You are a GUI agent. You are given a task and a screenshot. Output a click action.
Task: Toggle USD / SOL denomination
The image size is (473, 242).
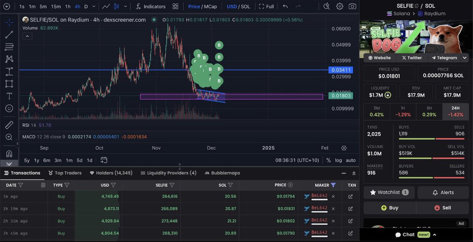tap(238, 6)
